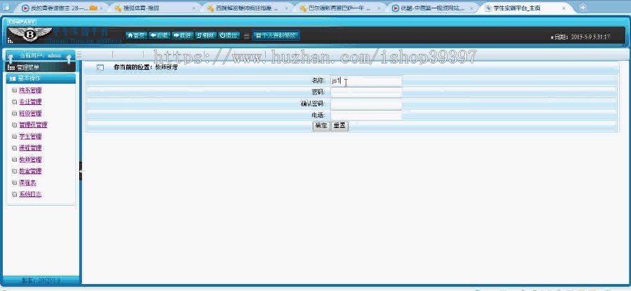Screen dimensions: 631x291
Task: Open the 教室管理 link
Action: [30, 171]
